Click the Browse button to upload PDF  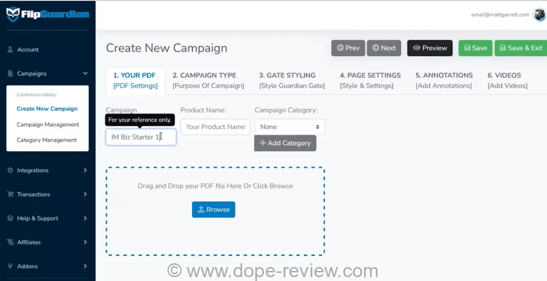(x=214, y=210)
